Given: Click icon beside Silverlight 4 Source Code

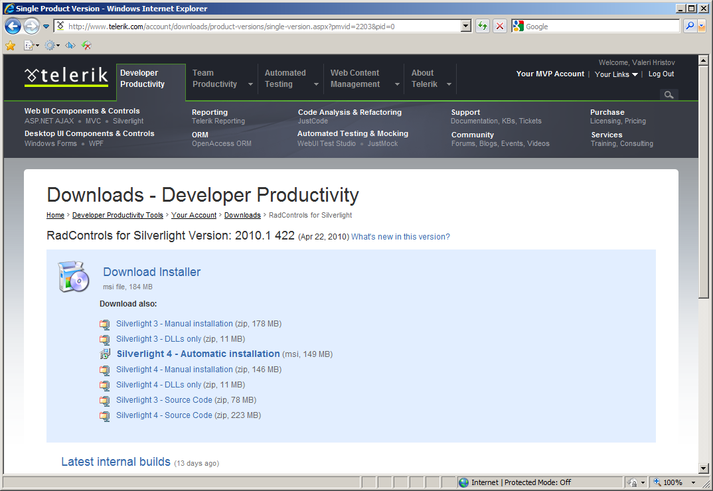Looking at the screenshot, I should click(x=105, y=416).
